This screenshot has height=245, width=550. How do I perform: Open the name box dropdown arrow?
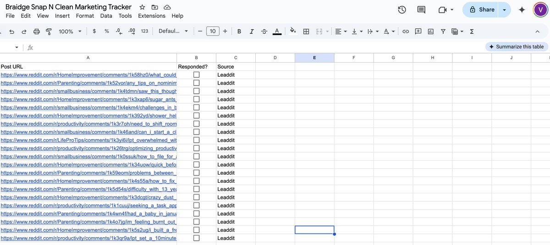point(17,47)
